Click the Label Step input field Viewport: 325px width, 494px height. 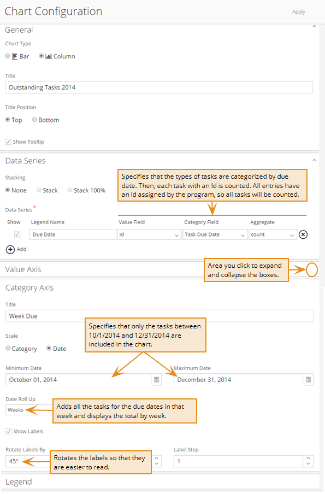point(238,461)
